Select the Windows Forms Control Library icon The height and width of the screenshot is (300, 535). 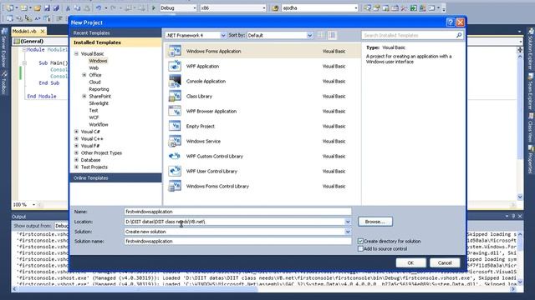point(175,186)
